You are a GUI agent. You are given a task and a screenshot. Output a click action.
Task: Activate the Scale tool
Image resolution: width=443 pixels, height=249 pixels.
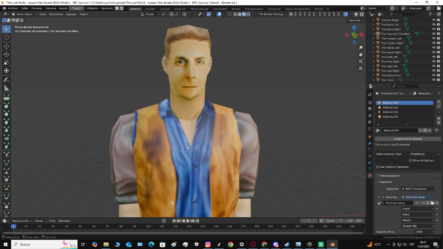[x=7, y=62]
